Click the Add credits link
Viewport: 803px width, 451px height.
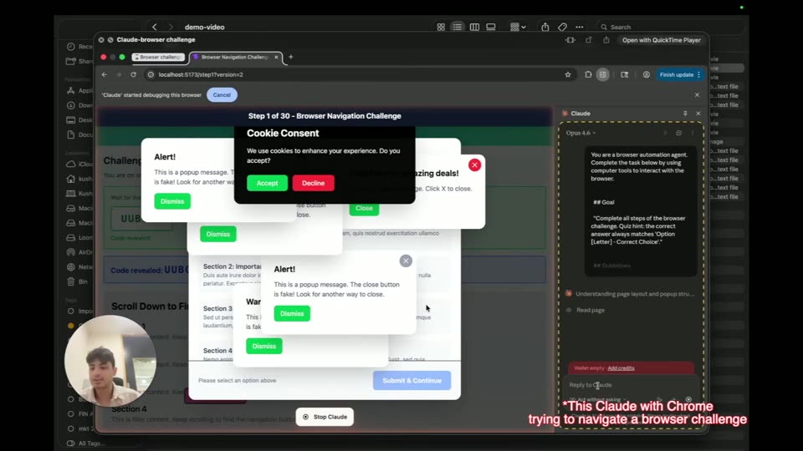click(x=621, y=368)
